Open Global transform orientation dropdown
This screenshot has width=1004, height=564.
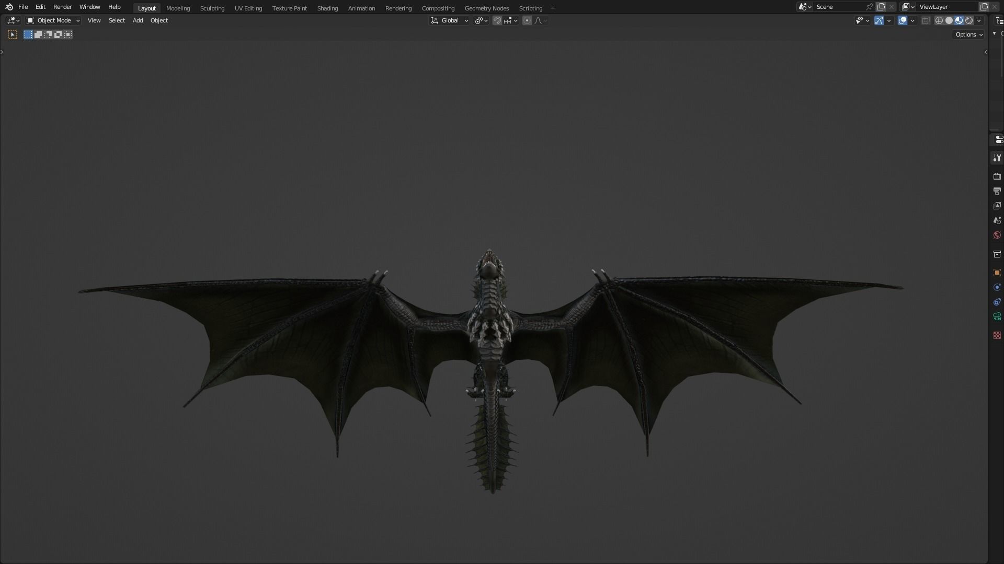[450, 20]
